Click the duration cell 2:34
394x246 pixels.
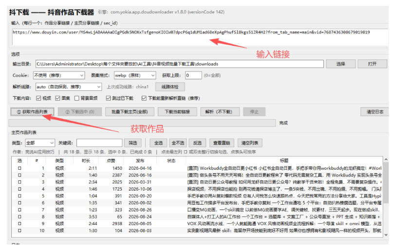pos(93,182)
